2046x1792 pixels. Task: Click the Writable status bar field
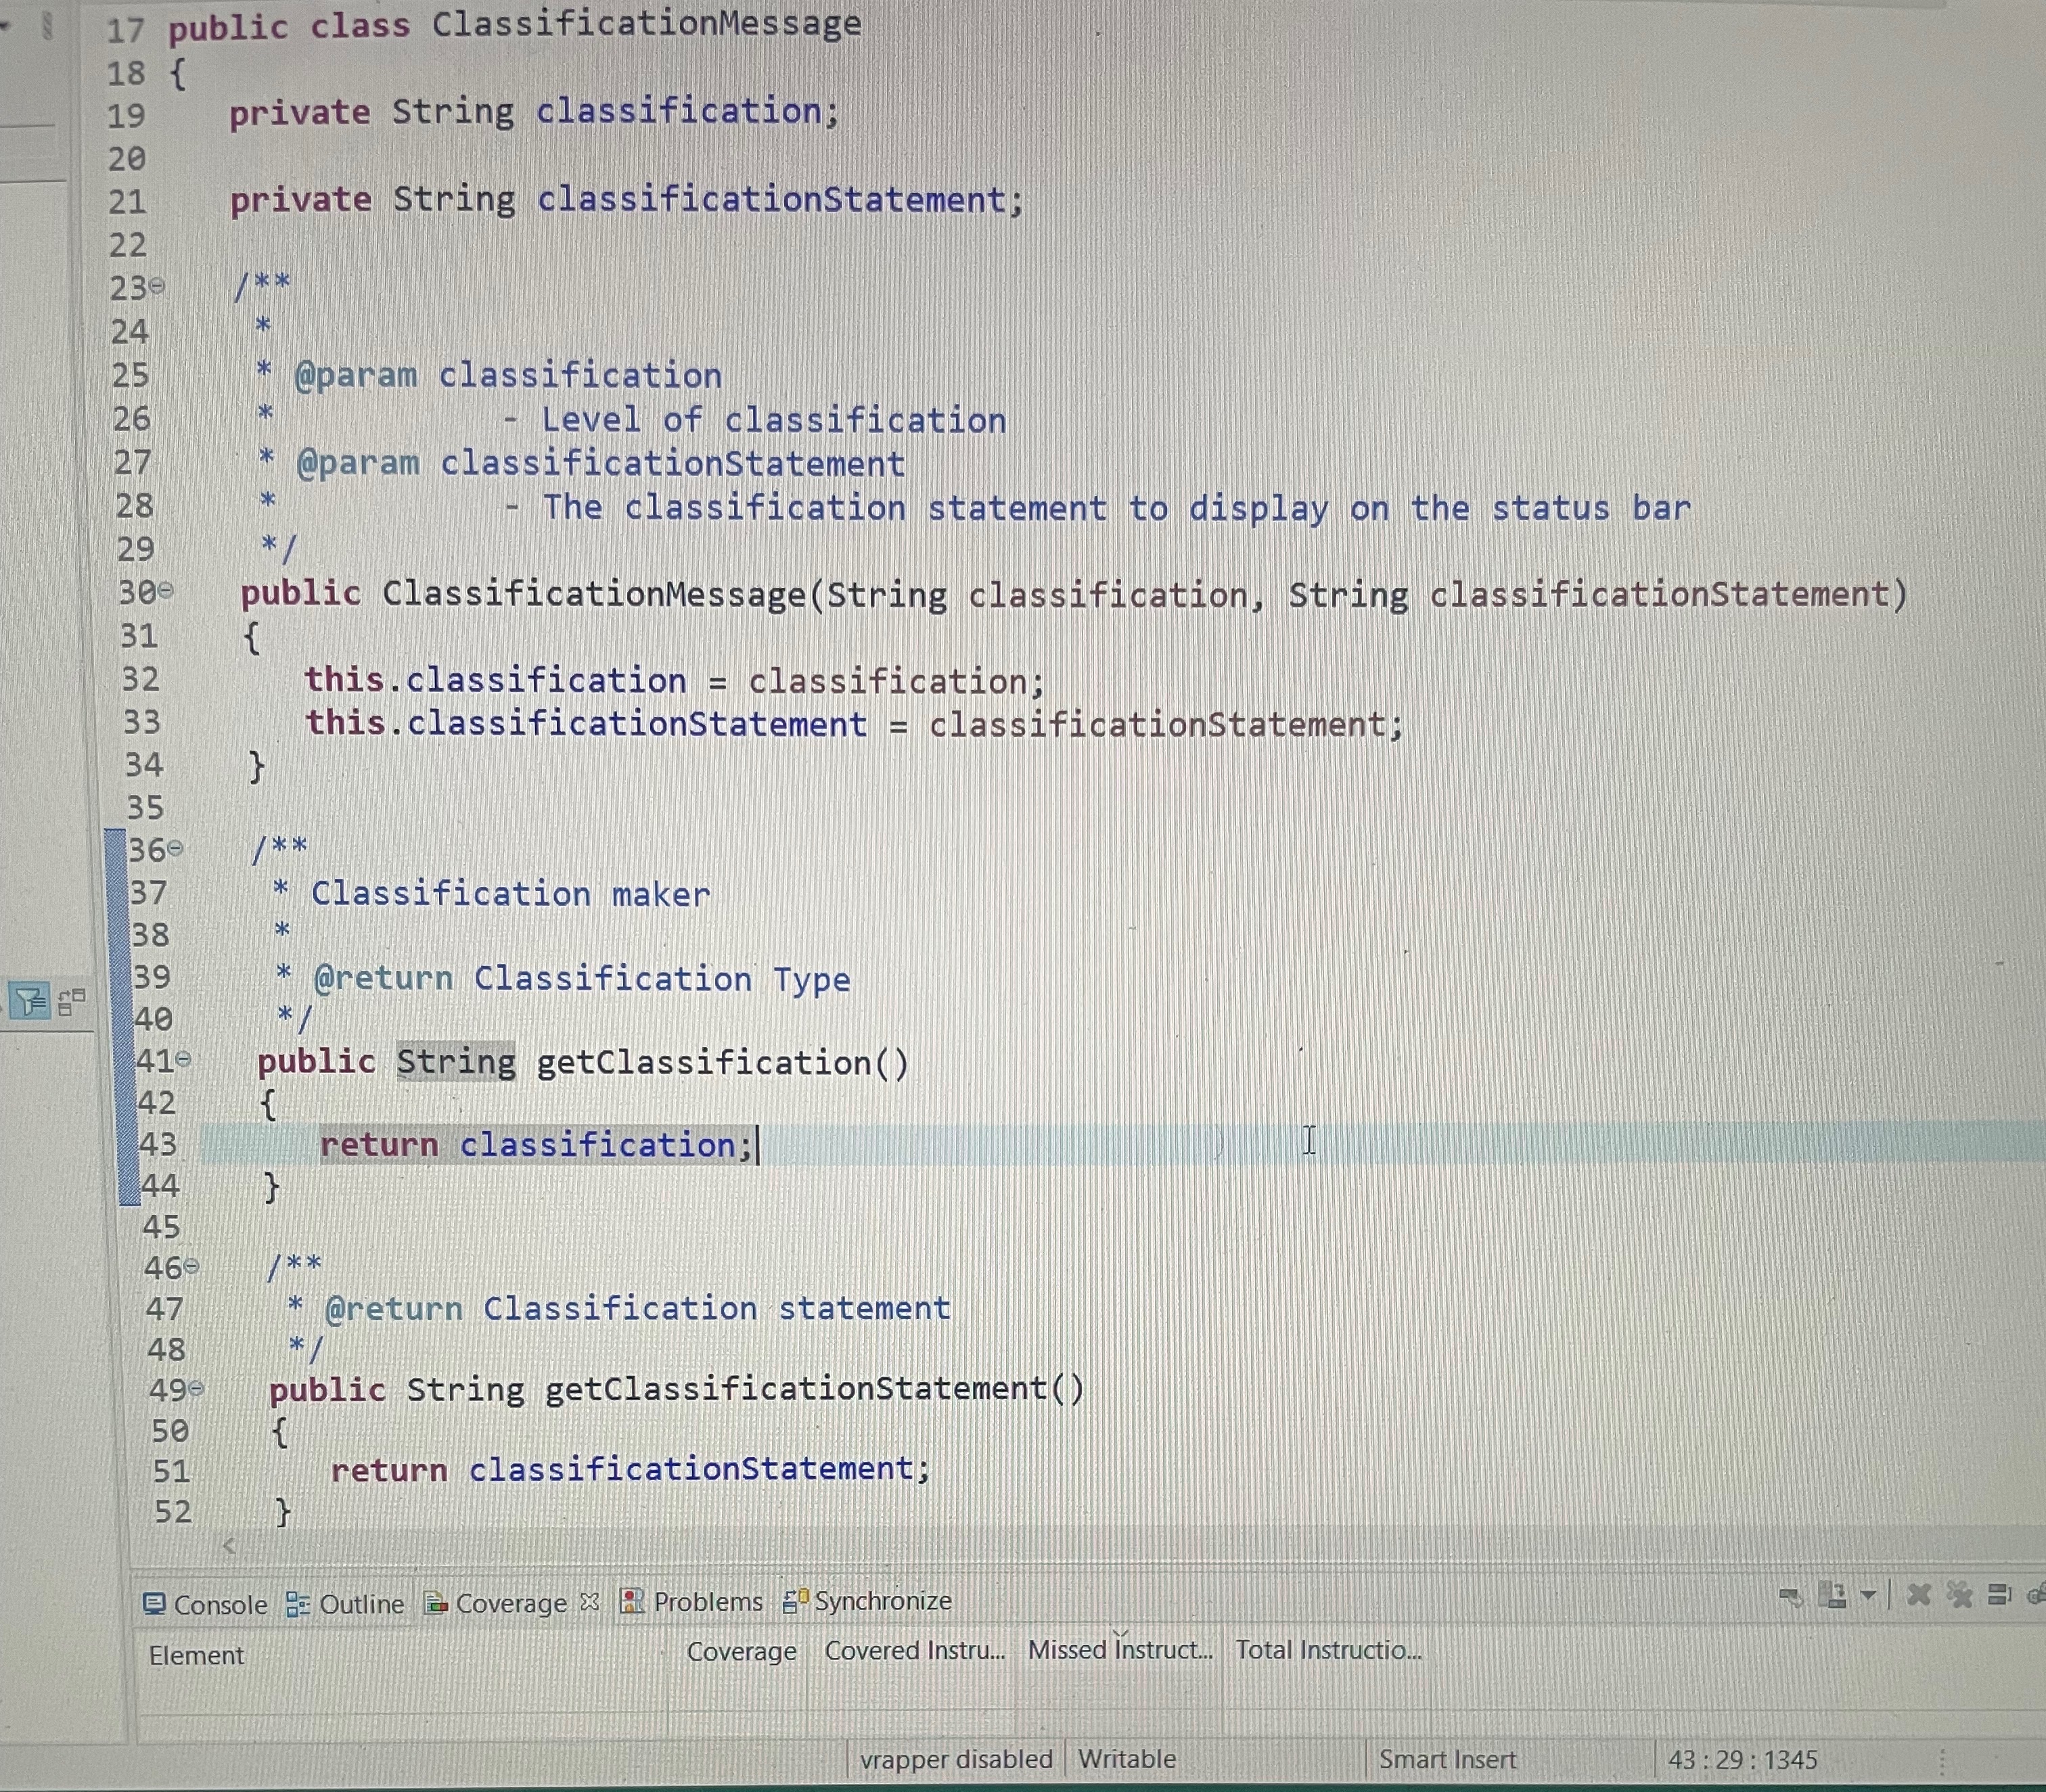point(1127,1759)
